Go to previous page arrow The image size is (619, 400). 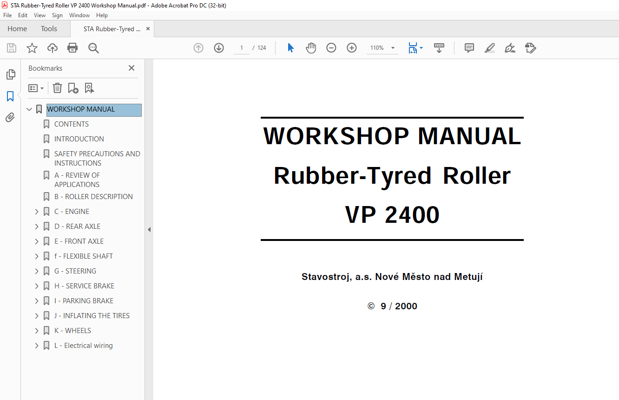tap(198, 48)
